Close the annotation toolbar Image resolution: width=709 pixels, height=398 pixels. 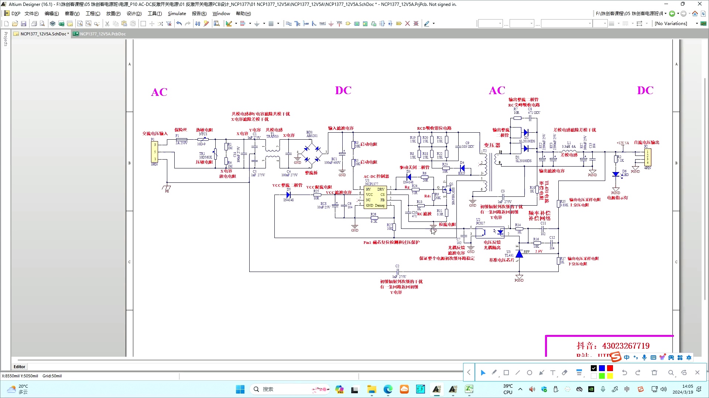(x=697, y=373)
